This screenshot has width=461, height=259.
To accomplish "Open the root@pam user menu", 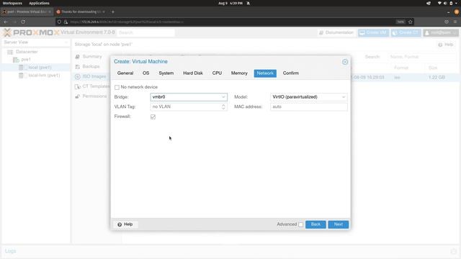I will point(440,32).
